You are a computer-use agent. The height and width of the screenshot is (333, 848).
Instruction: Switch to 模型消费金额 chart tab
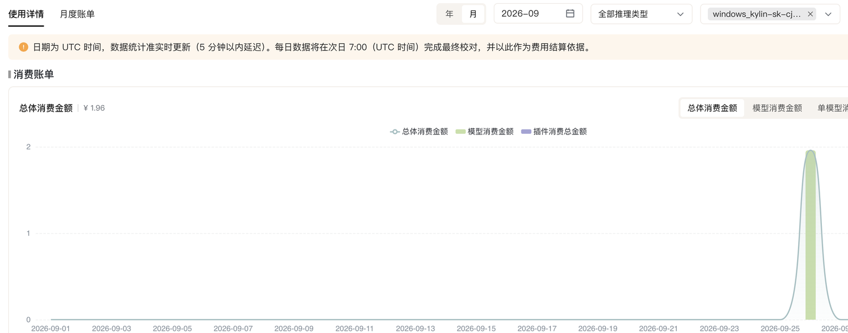click(x=777, y=108)
